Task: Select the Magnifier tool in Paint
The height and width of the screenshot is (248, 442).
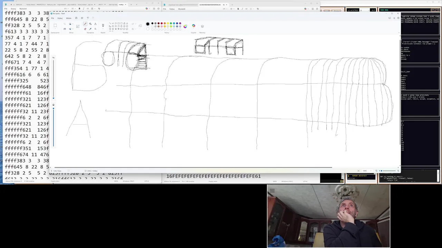Action: [x=95, y=29]
